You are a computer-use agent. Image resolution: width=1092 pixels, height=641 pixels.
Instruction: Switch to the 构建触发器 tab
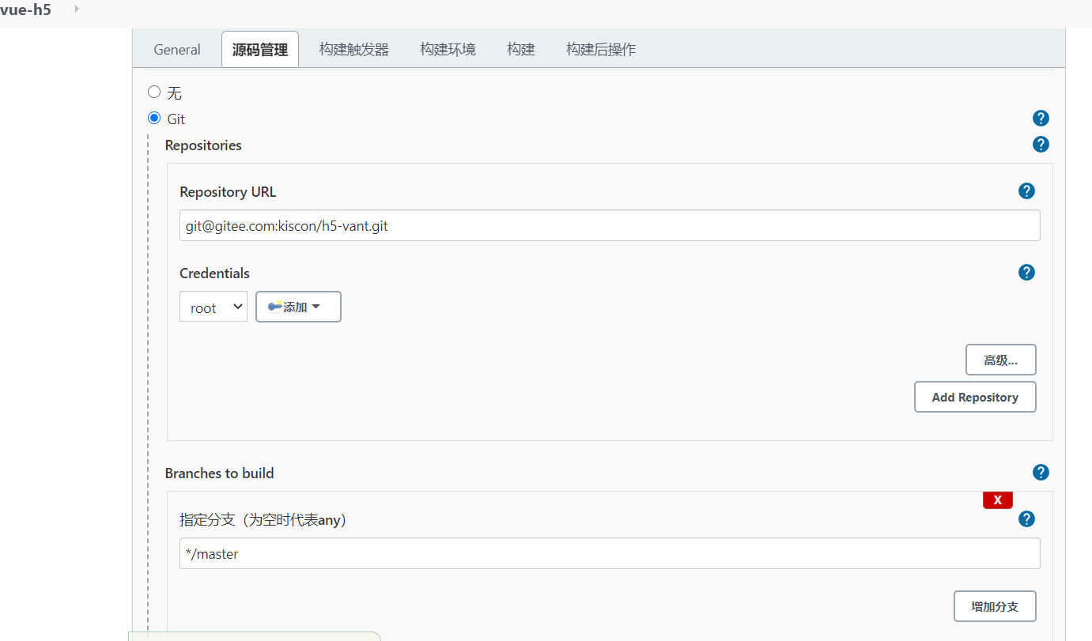click(x=354, y=49)
